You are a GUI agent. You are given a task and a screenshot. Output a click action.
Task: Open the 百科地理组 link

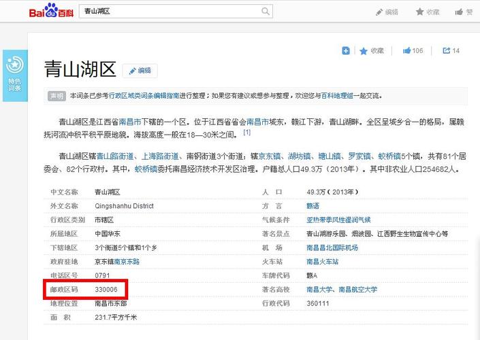tap(337, 96)
